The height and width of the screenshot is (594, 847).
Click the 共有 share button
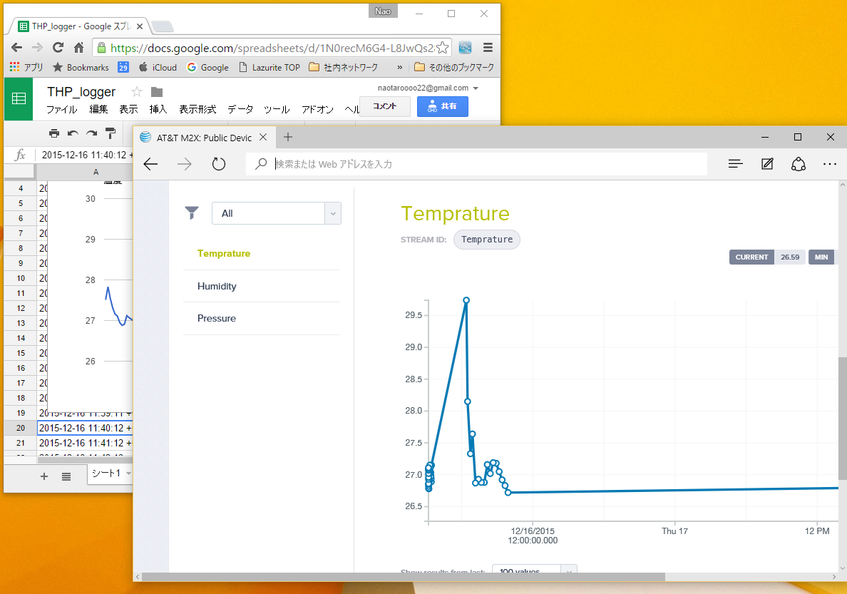pyautogui.click(x=443, y=106)
